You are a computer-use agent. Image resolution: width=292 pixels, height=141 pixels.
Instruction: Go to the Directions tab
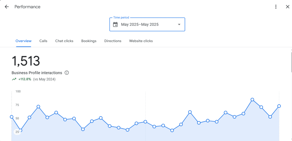(113, 41)
